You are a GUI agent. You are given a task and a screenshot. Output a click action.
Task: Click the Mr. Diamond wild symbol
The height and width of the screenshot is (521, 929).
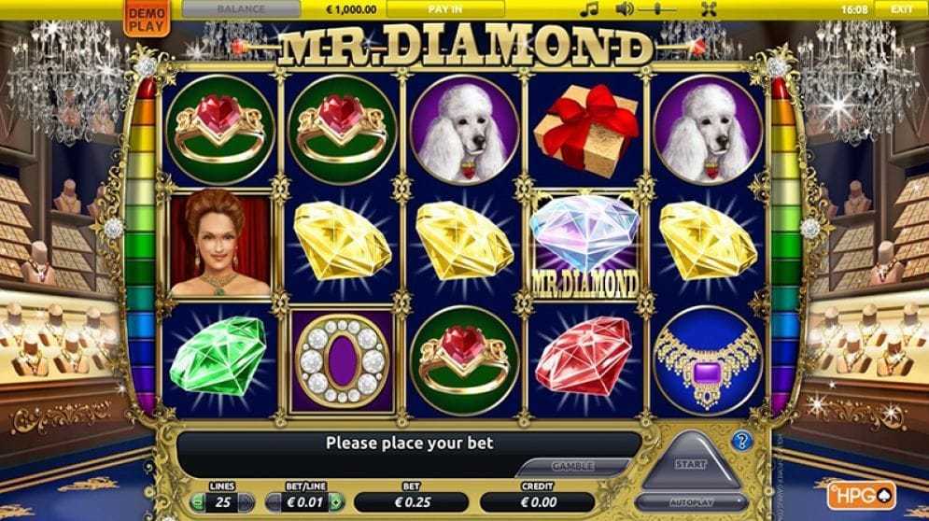[x=584, y=245]
